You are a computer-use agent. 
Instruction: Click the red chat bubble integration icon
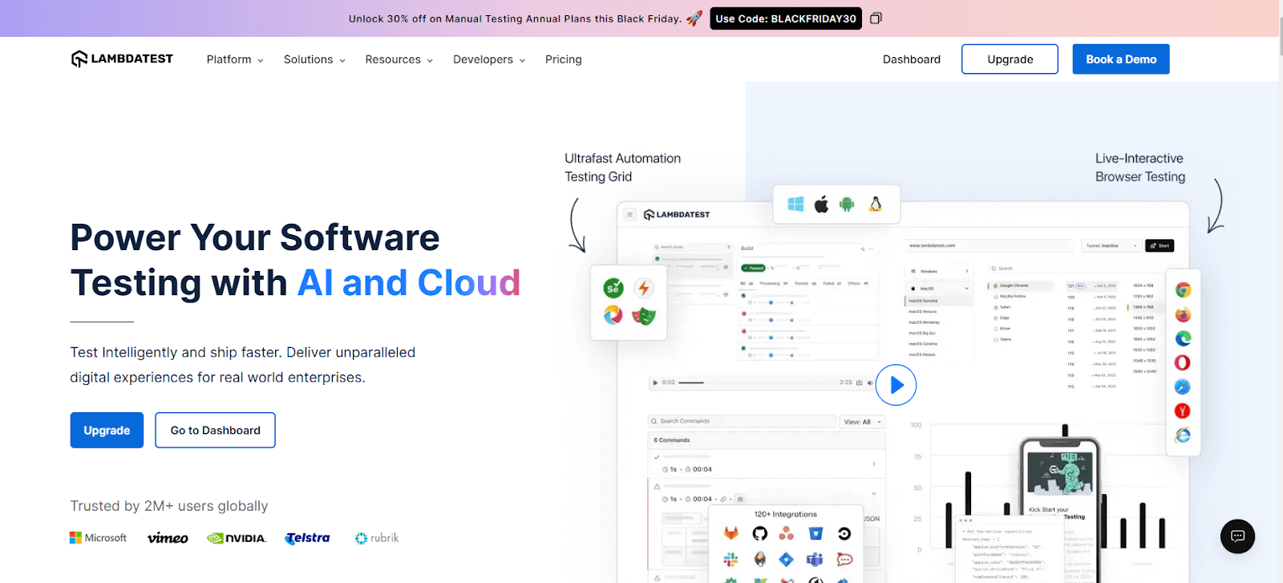coord(844,559)
